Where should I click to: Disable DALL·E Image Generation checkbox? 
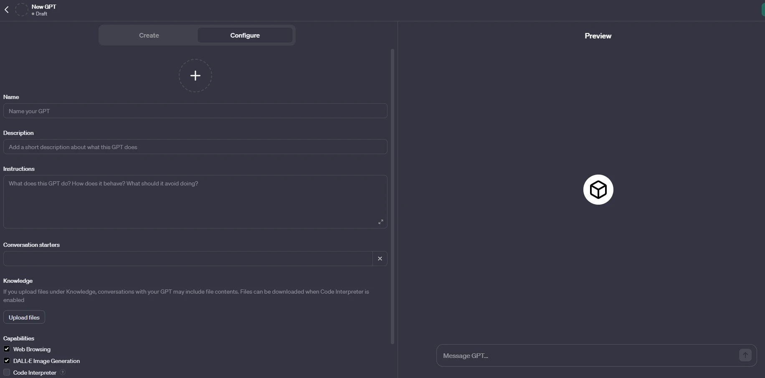(x=7, y=360)
